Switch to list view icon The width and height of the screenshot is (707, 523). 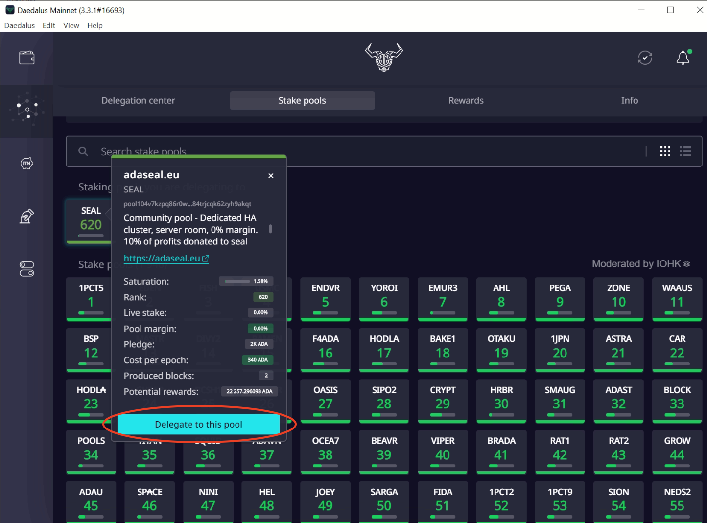pos(685,151)
